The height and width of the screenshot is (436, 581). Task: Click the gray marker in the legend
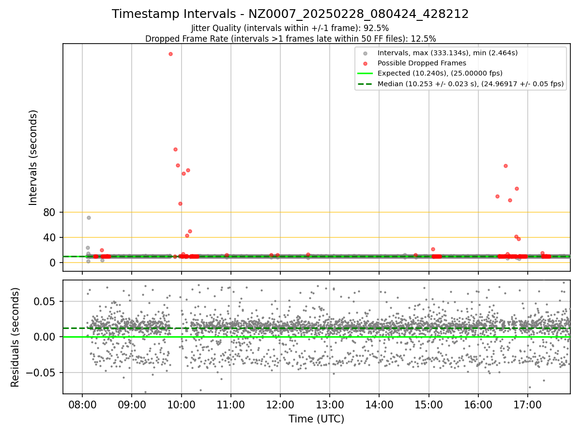point(366,53)
